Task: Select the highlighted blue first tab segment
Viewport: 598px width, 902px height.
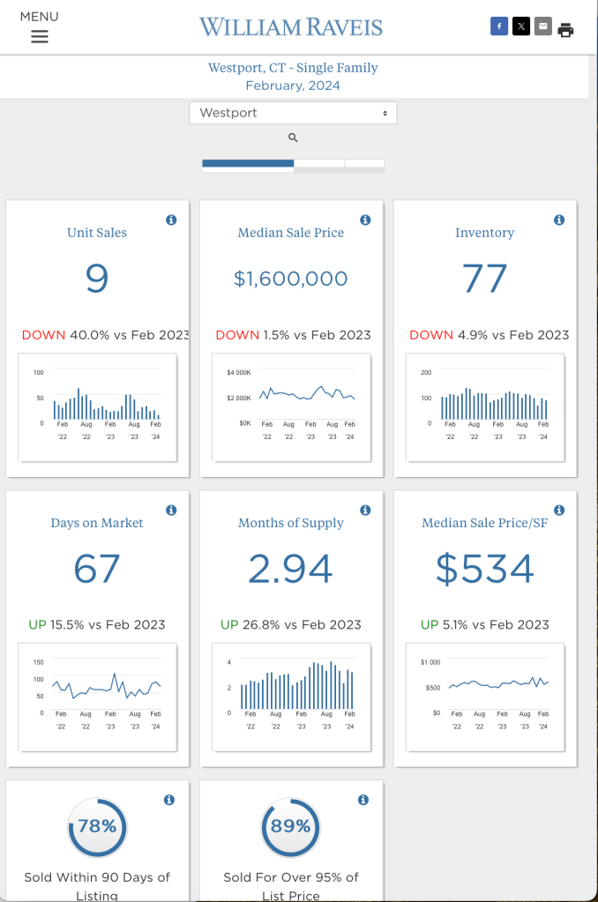Action: [248, 163]
